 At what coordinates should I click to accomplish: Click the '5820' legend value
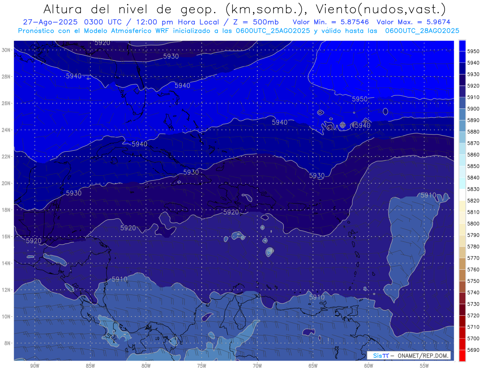473,201
